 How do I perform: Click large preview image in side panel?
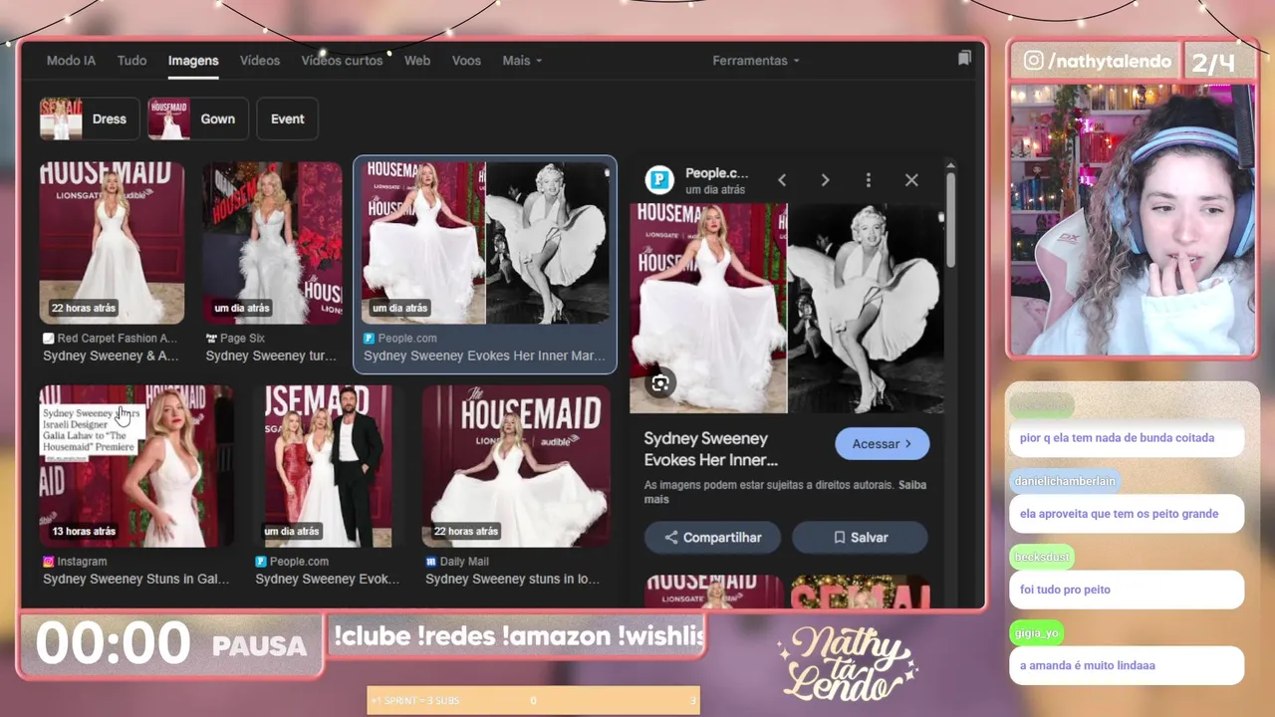pos(788,308)
